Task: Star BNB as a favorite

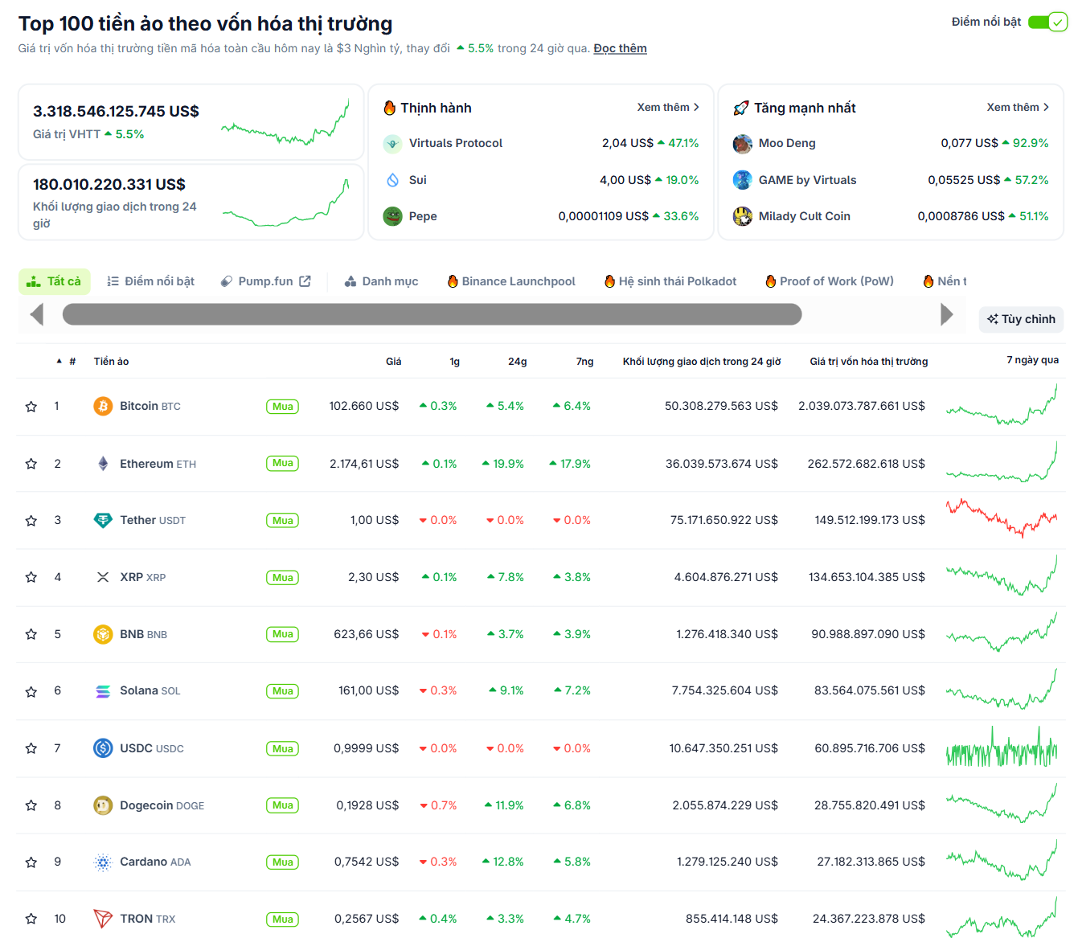Action: click(x=31, y=634)
